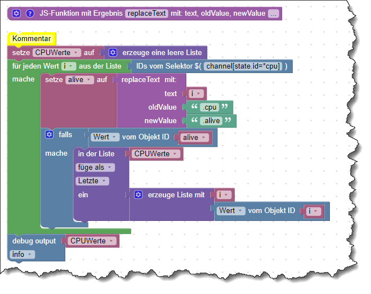Open CPUWerte dropdown beside in der Liste
Screen dimensions: 371x294
coord(156,154)
